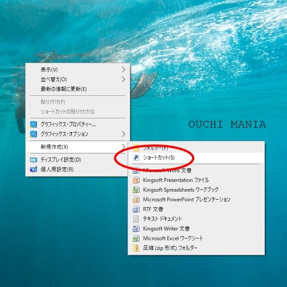Screen dimensions: 287x287
Task: Select Kingsoft Presentation ファイル label
Action: pyautogui.click(x=176, y=180)
